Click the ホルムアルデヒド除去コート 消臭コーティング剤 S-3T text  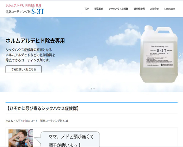click(x=37, y=121)
